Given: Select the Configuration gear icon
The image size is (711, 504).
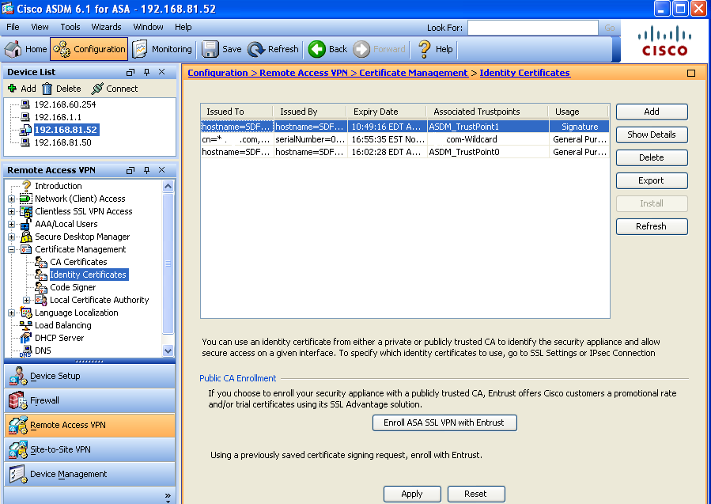Looking at the screenshot, I should pyautogui.click(x=62, y=49).
